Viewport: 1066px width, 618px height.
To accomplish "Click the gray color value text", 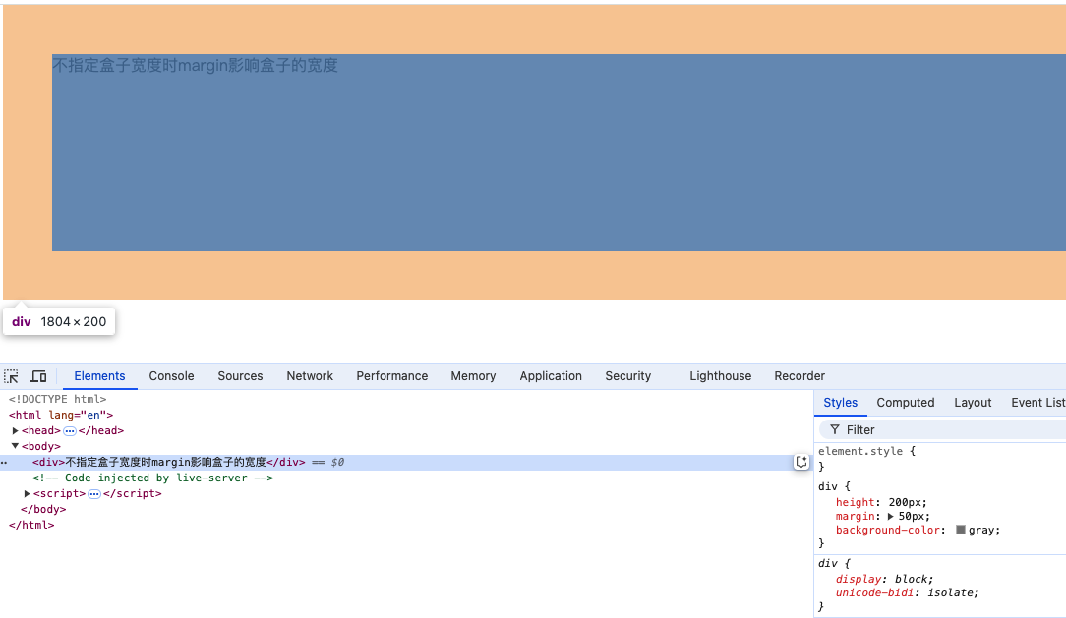I will click(x=981, y=530).
